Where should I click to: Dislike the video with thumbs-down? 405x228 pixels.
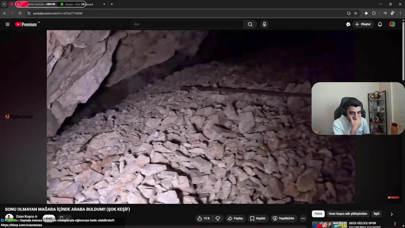click(218, 218)
